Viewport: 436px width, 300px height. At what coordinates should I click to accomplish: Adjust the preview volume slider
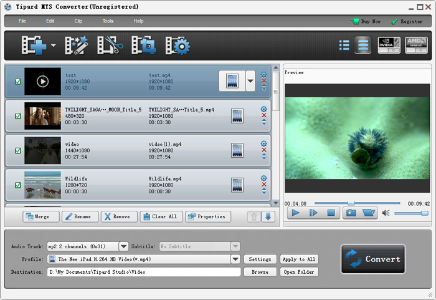click(x=411, y=213)
